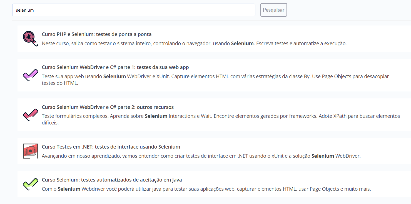This screenshot has width=411, height=204.
Task: Click the pink checkmark icon of Selenium WebDriver C# parte 2
Action: [30, 115]
